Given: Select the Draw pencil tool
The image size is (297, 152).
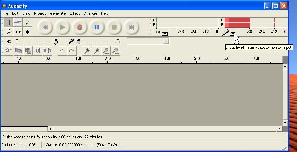Looking at the screenshot, I should pos(27,22).
